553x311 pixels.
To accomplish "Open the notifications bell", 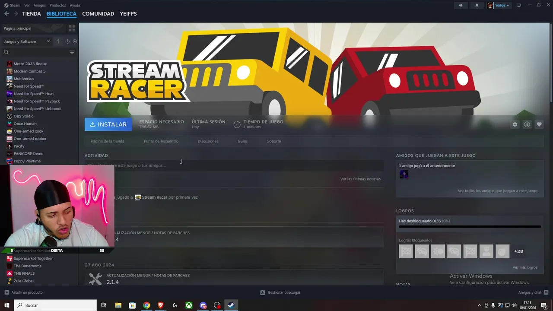I will [477, 6].
